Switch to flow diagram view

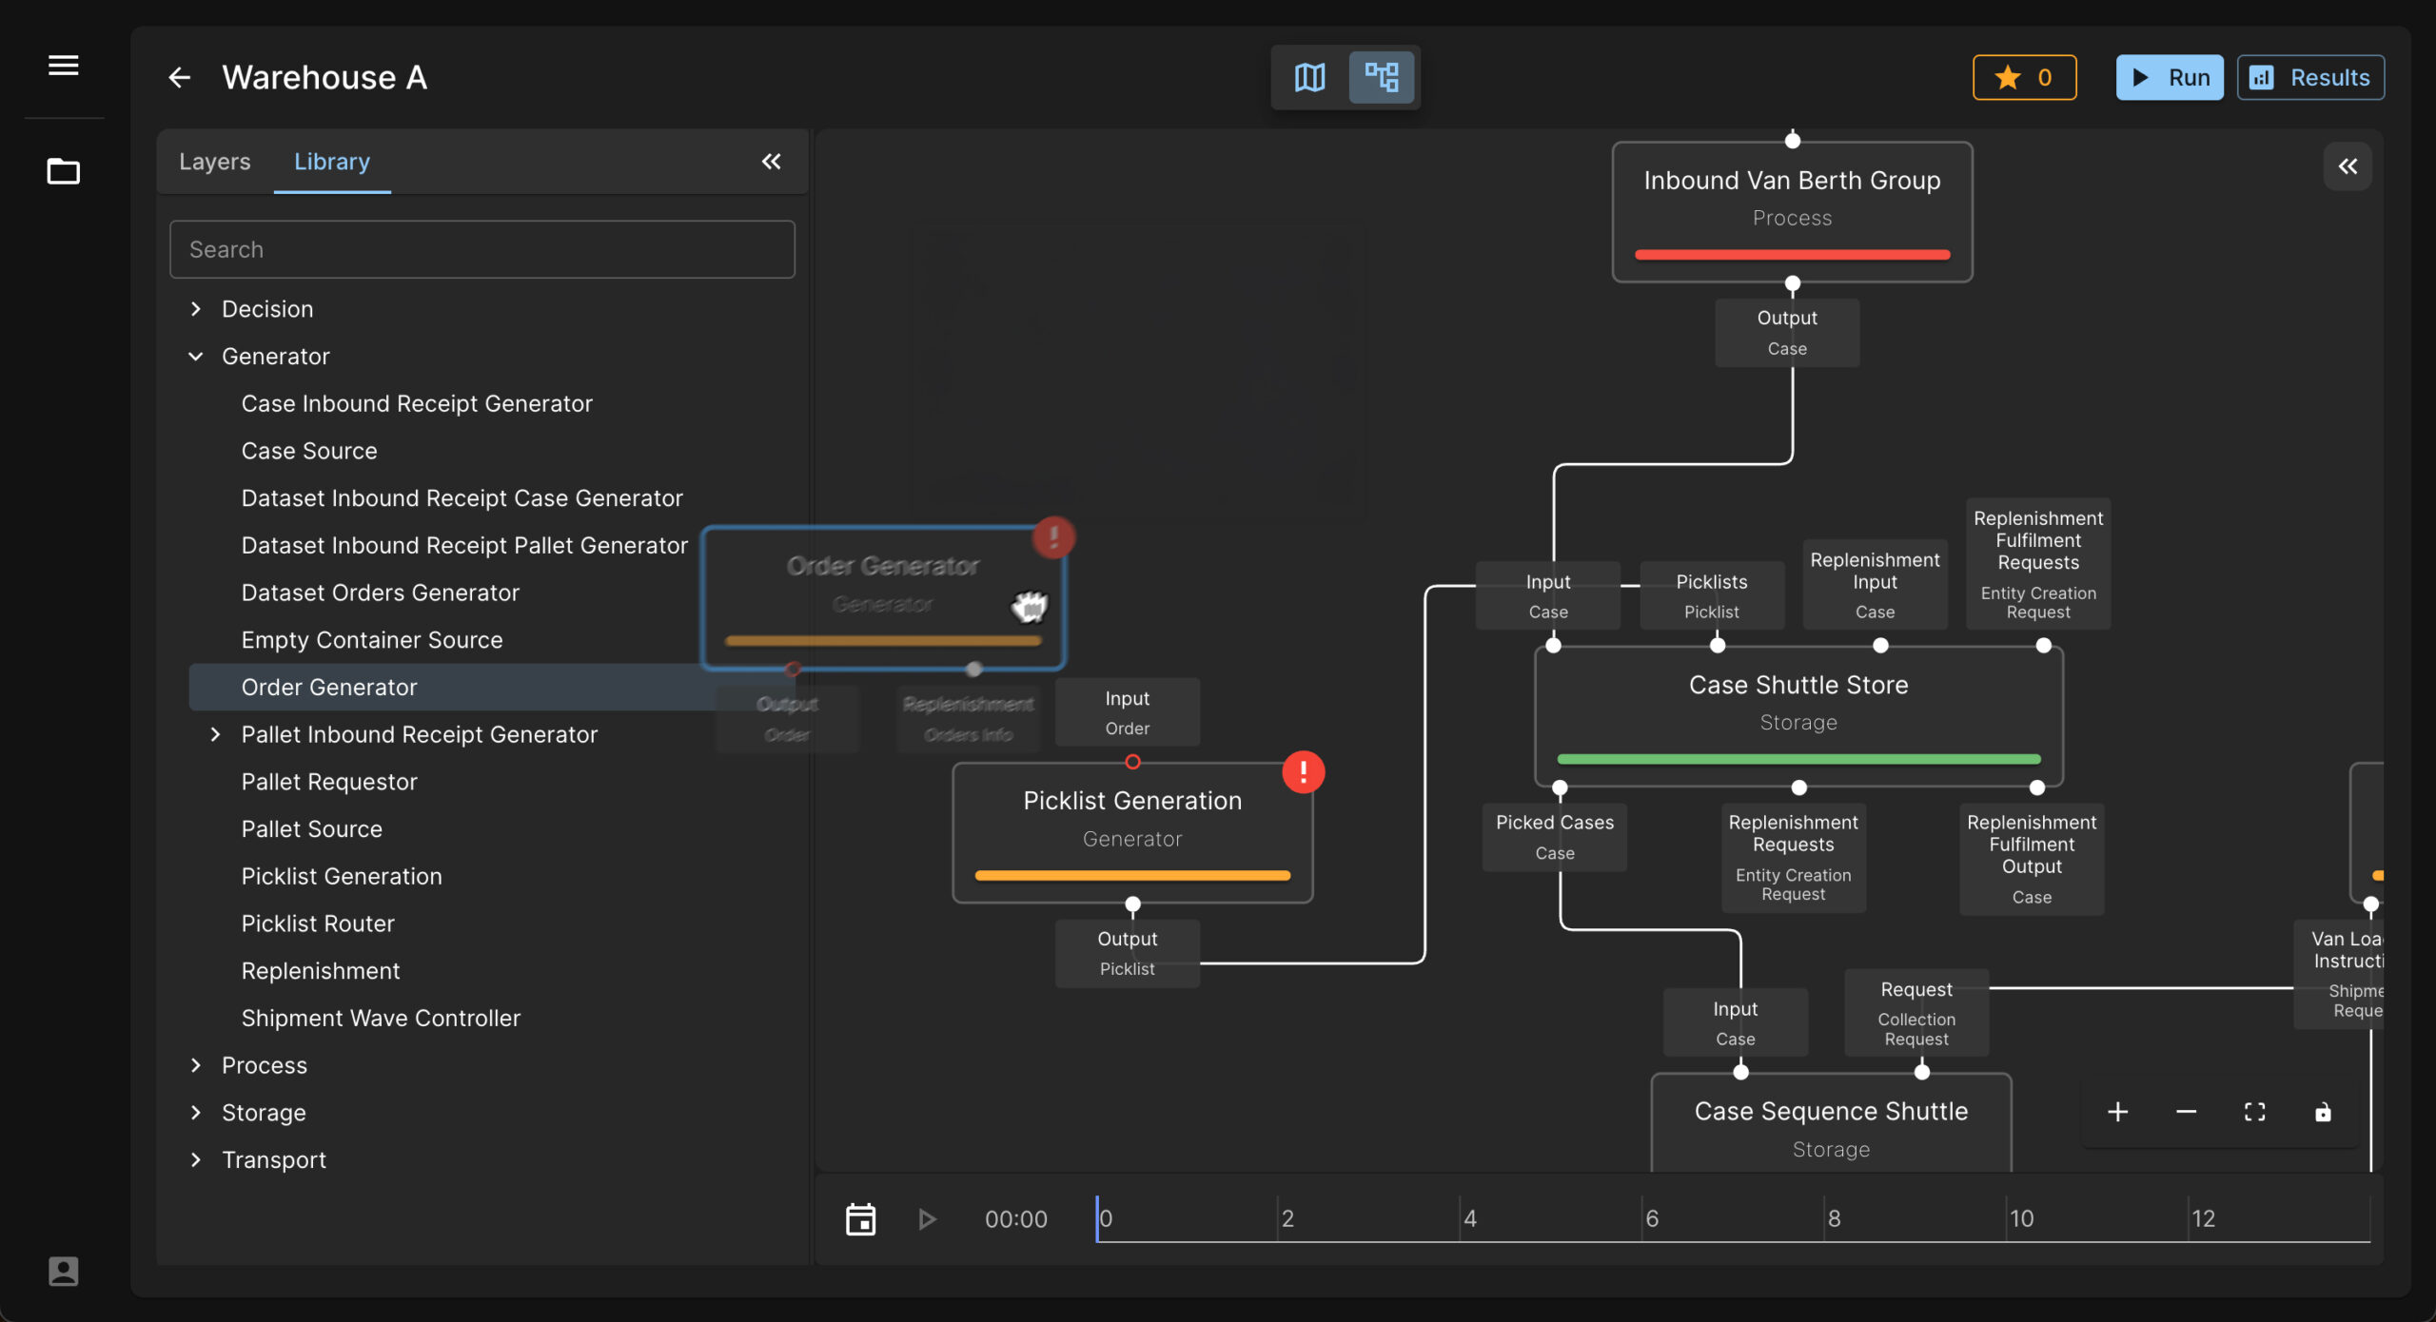pyautogui.click(x=1381, y=77)
